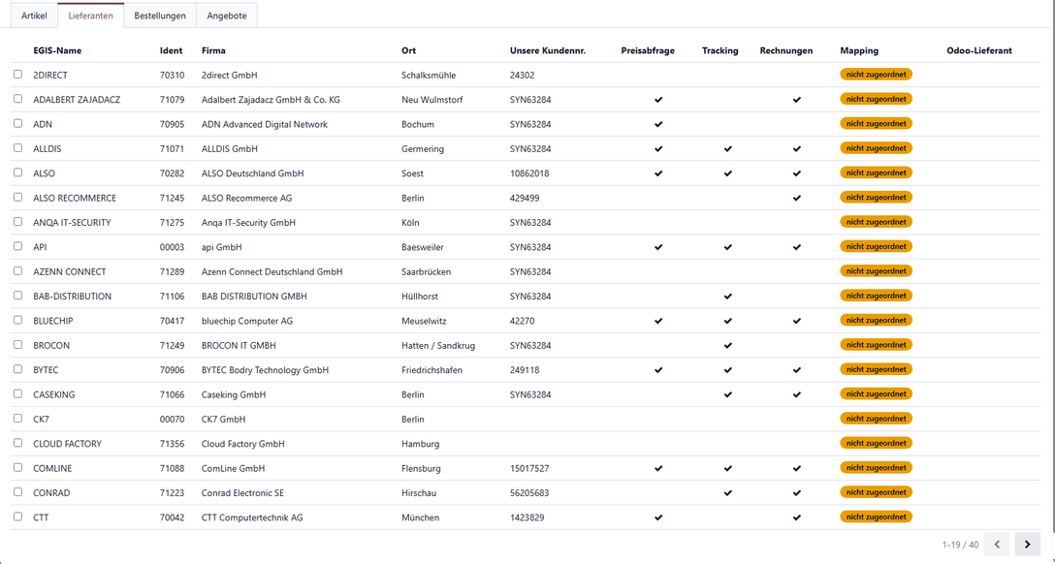Image resolution: width=1055 pixels, height=564 pixels.
Task: Click the Mapping column header
Action: coord(859,50)
